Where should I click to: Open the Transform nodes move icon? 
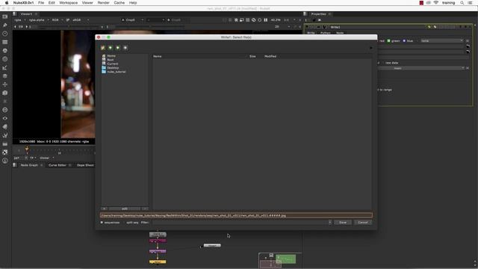pos(5,84)
